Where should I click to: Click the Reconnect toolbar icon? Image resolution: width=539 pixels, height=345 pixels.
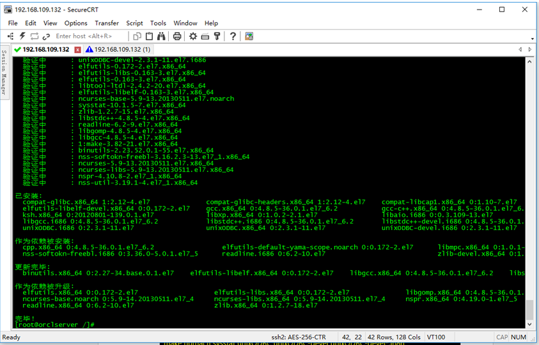coord(35,36)
